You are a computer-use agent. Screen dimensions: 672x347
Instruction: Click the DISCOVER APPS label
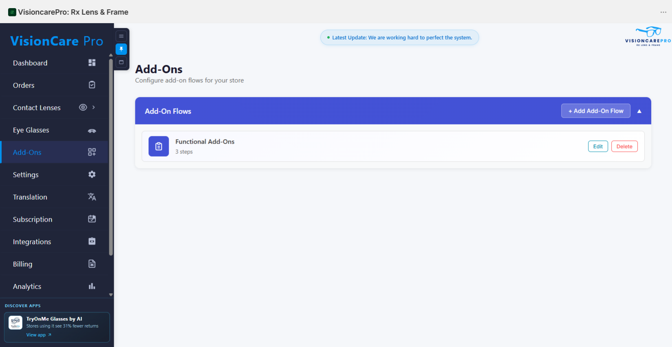click(x=23, y=306)
